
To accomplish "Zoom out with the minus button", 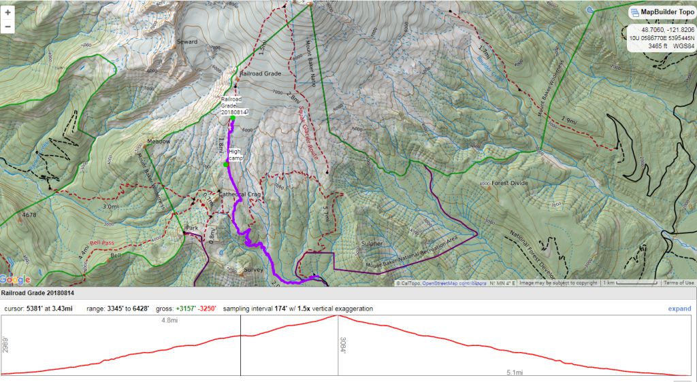I will point(8,27).
